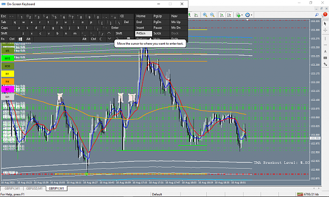The width and height of the screenshot is (329, 197).
Task: Switch timeframe with the M5 button
Action: 8,50
